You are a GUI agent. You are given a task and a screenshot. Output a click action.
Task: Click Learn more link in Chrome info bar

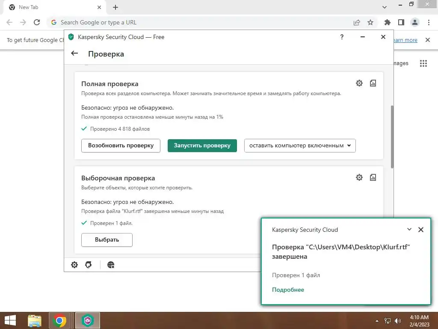tap(405, 40)
